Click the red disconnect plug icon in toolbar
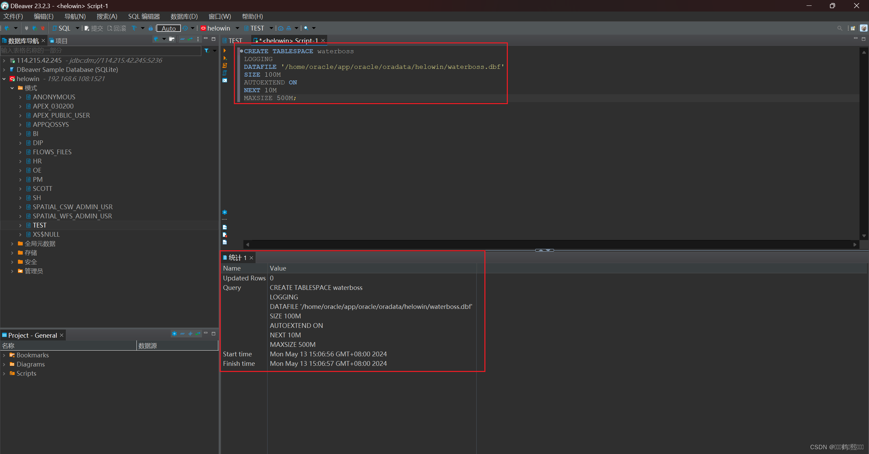Viewport: 869px width, 454px height. pyautogui.click(x=42, y=28)
